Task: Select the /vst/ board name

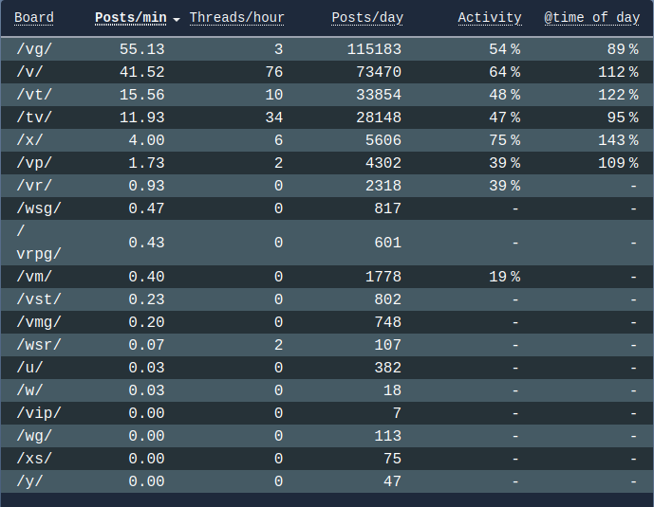Action: tap(39, 299)
